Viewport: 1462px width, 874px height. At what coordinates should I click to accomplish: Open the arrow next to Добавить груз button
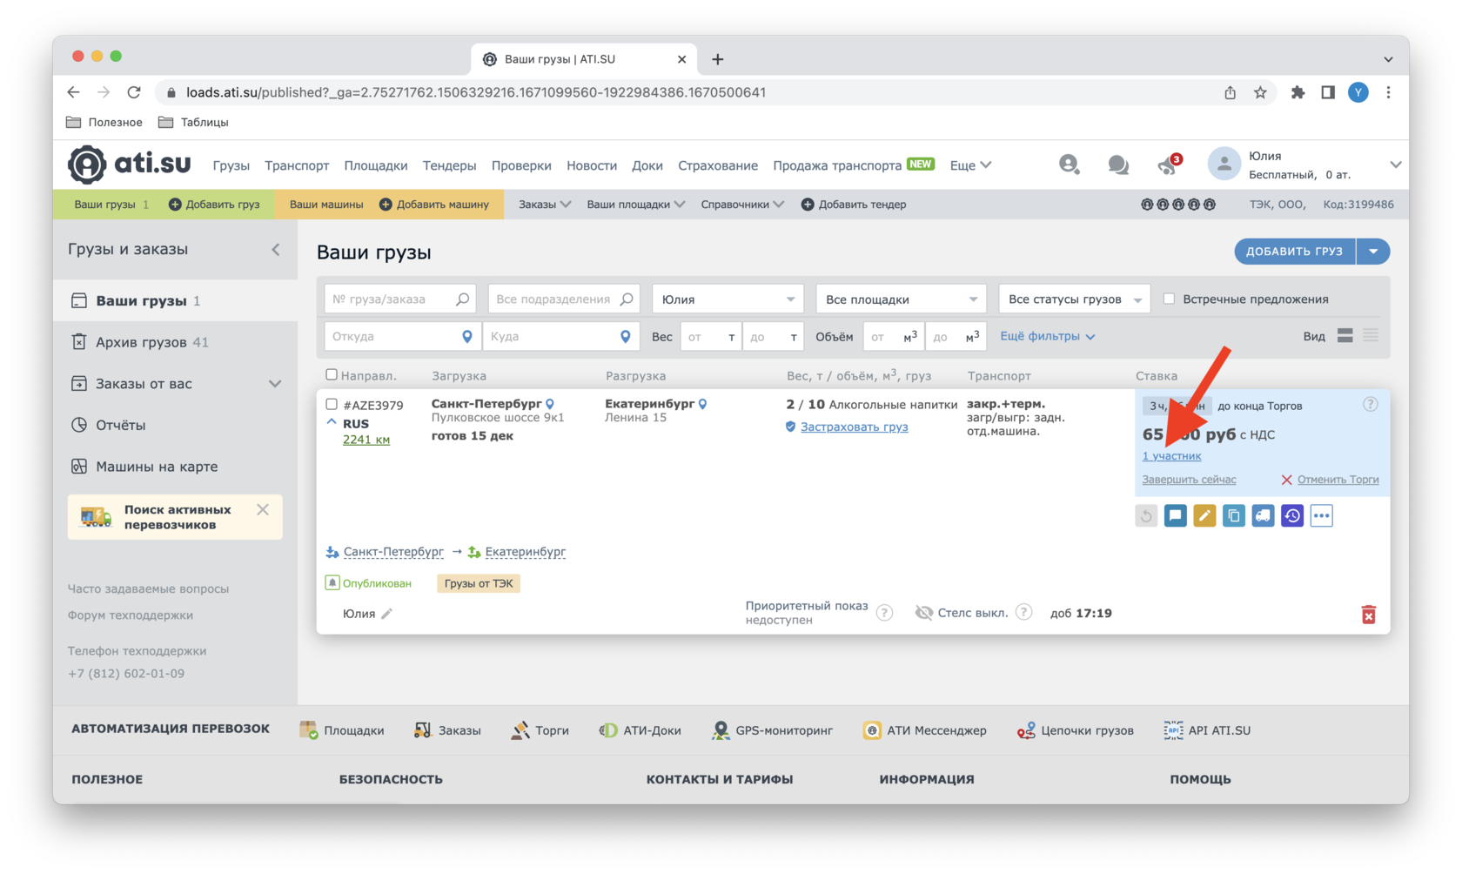[x=1373, y=252]
